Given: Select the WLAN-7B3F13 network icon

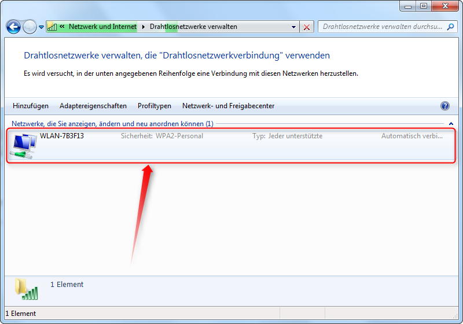Looking at the screenshot, I should [x=24, y=145].
